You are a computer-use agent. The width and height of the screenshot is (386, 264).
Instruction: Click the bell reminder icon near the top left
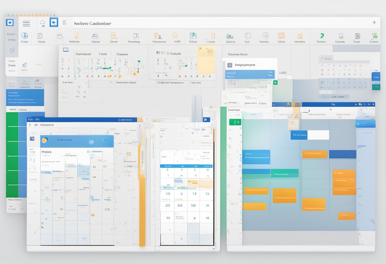click(43, 23)
